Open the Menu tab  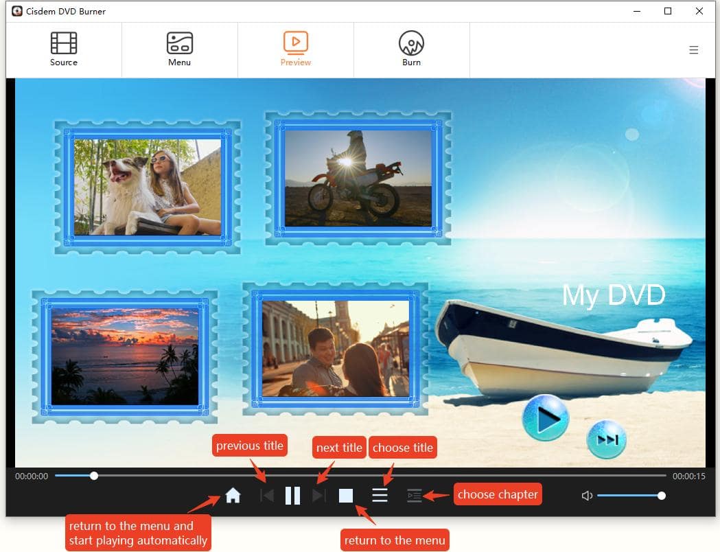pos(179,49)
